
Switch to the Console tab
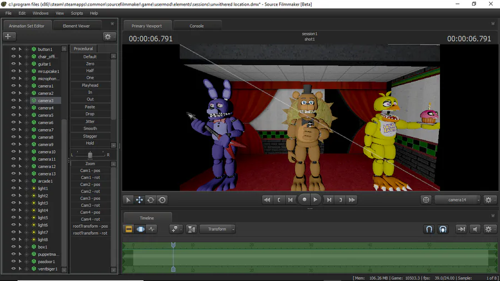[x=197, y=26]
